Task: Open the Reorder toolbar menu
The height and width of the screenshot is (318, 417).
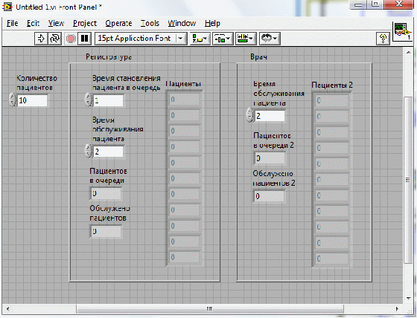Action: pyautogui.click(x=270, y=39)
